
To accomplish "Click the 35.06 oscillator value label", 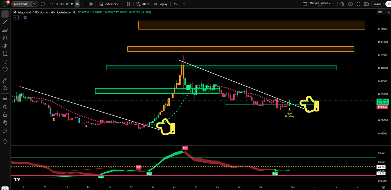I will coord(381,173).
